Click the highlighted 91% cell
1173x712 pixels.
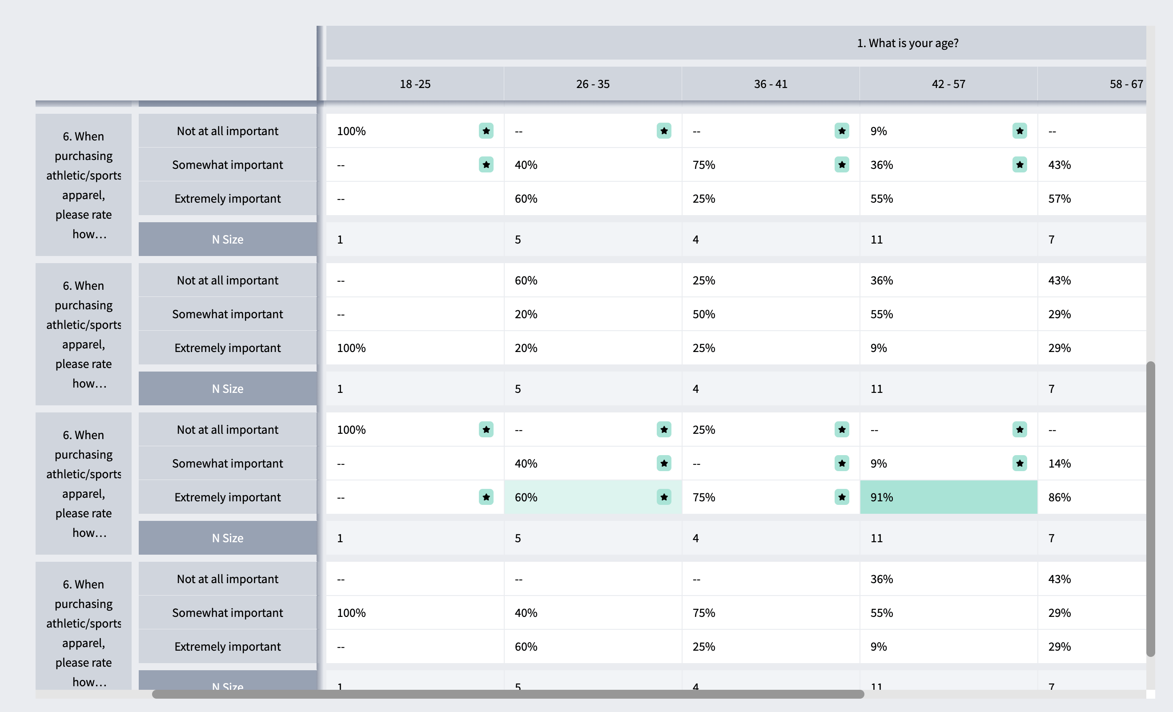click(x=948, y=497)
